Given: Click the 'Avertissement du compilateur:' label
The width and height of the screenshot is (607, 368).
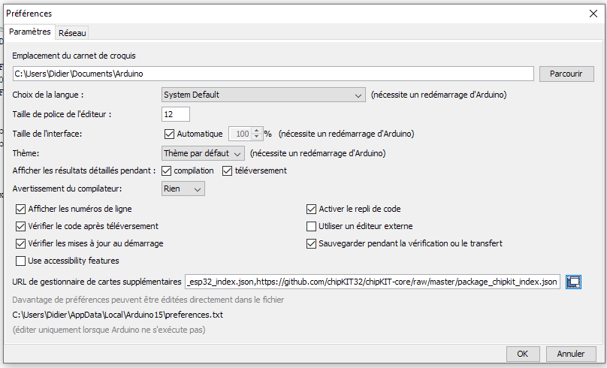Looking at the screenshot, I should click(67, 189).
